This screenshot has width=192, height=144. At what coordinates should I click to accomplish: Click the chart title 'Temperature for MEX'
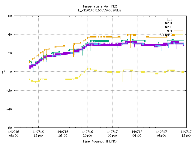(x=100, y=6)
